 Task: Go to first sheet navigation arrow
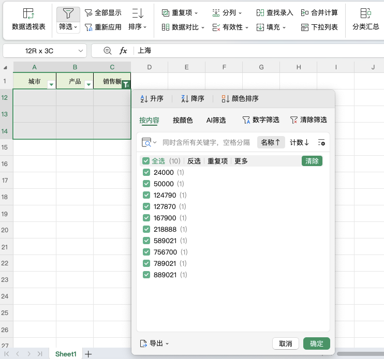(x=7, y=354)
